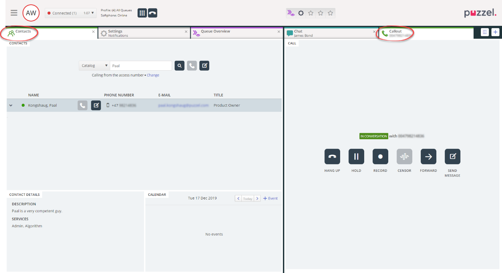Viewport: 502px width, 273px height.
Task: Go to next day in calendar
Action: coord(257,199)
